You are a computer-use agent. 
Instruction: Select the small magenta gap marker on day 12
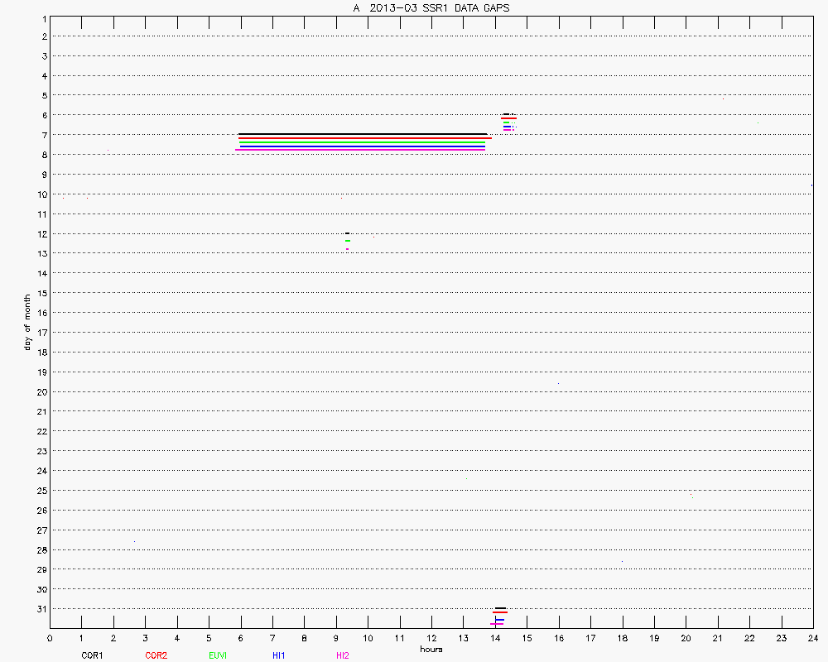(x=348, y=248)
